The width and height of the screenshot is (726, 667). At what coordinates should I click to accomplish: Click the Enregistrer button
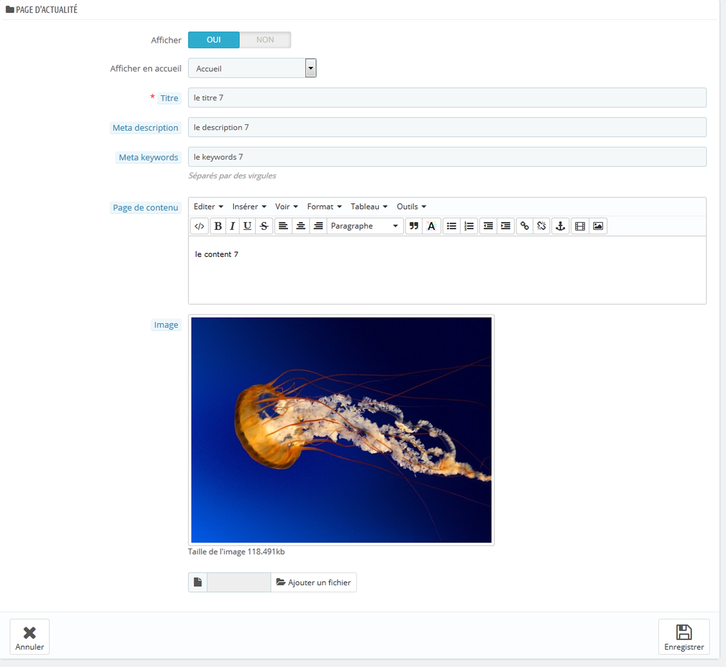pyautogui.click(x=684, y=637)
